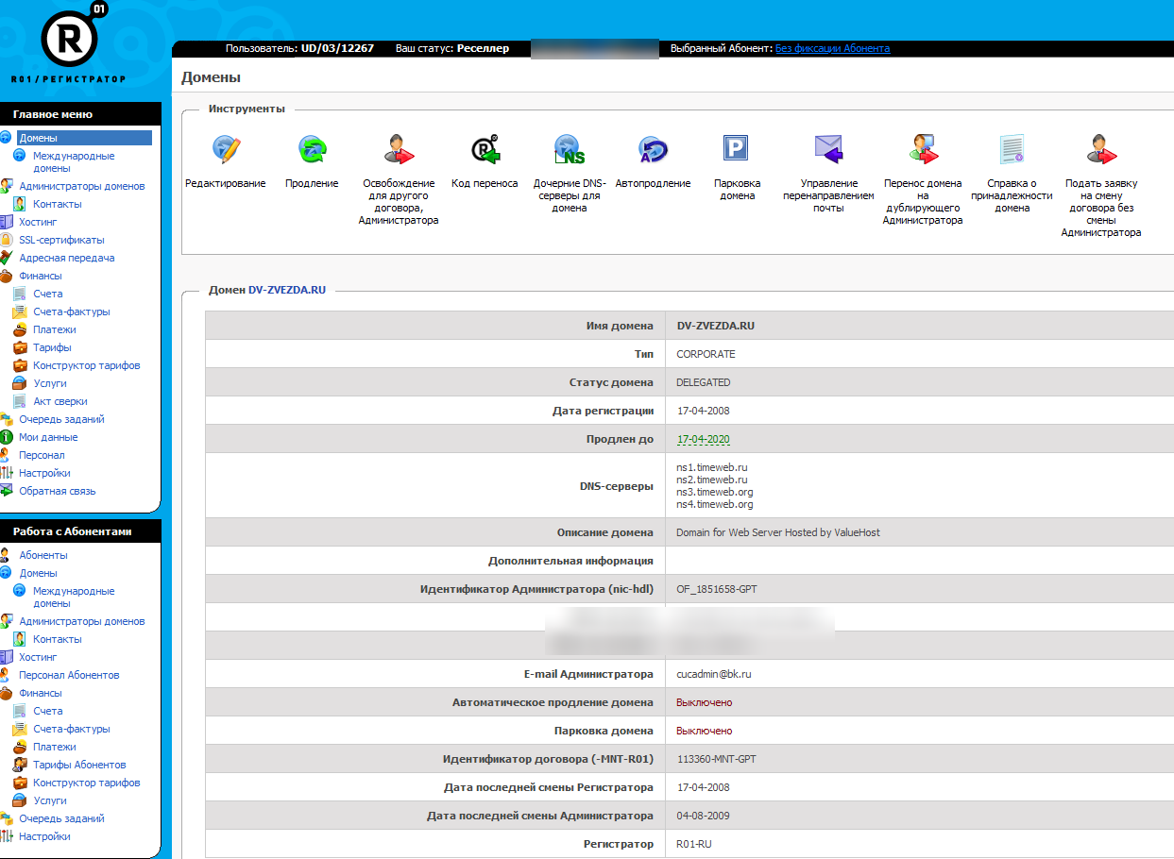
Task: Open the Код переноса tool icon
Action: (x=485, y=149)
